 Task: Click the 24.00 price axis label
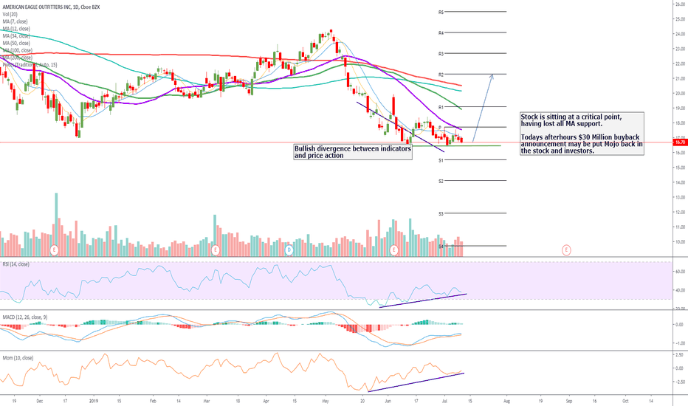pos(681,34)
